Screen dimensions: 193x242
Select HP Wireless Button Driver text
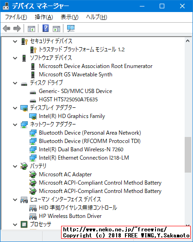pyautogui.click(x=70, y=216)
